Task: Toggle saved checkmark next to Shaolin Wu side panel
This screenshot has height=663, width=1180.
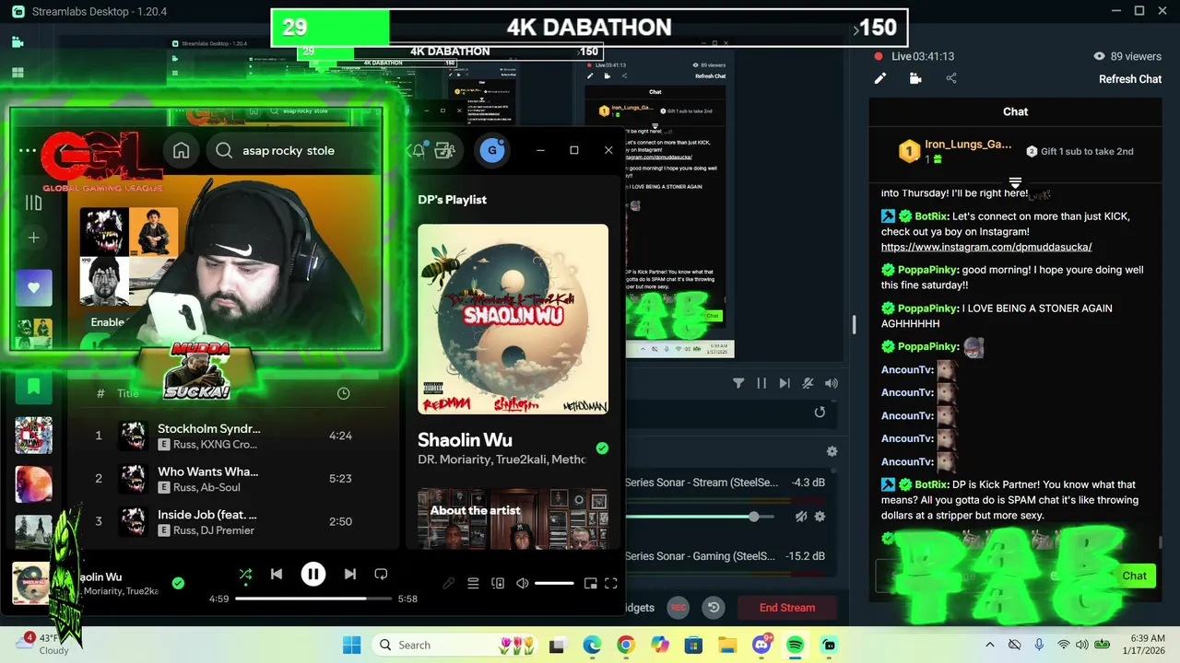Action: coord(602,448)
